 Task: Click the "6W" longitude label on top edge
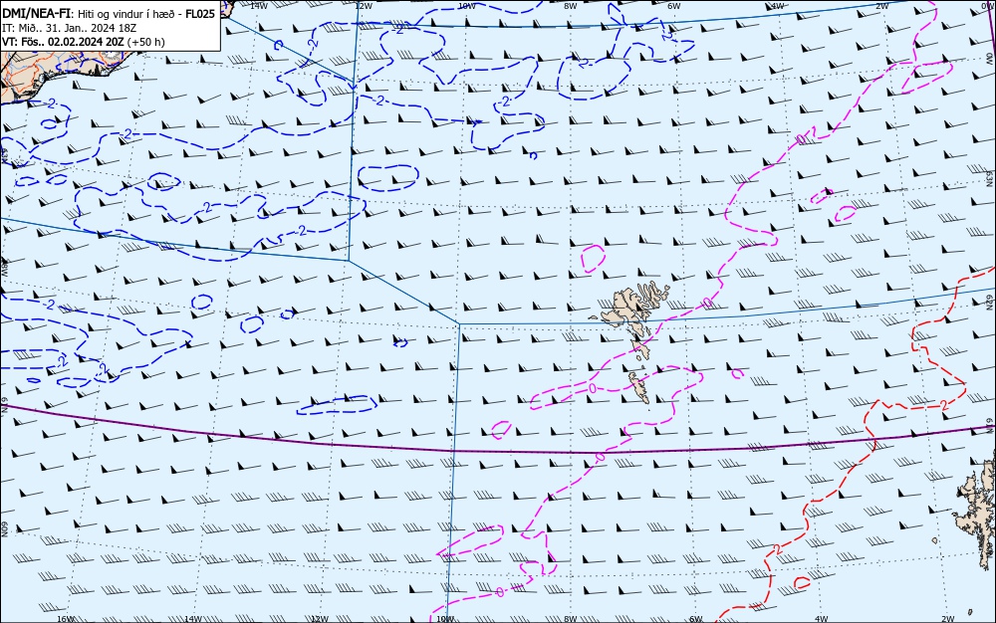tap(674, 6)
